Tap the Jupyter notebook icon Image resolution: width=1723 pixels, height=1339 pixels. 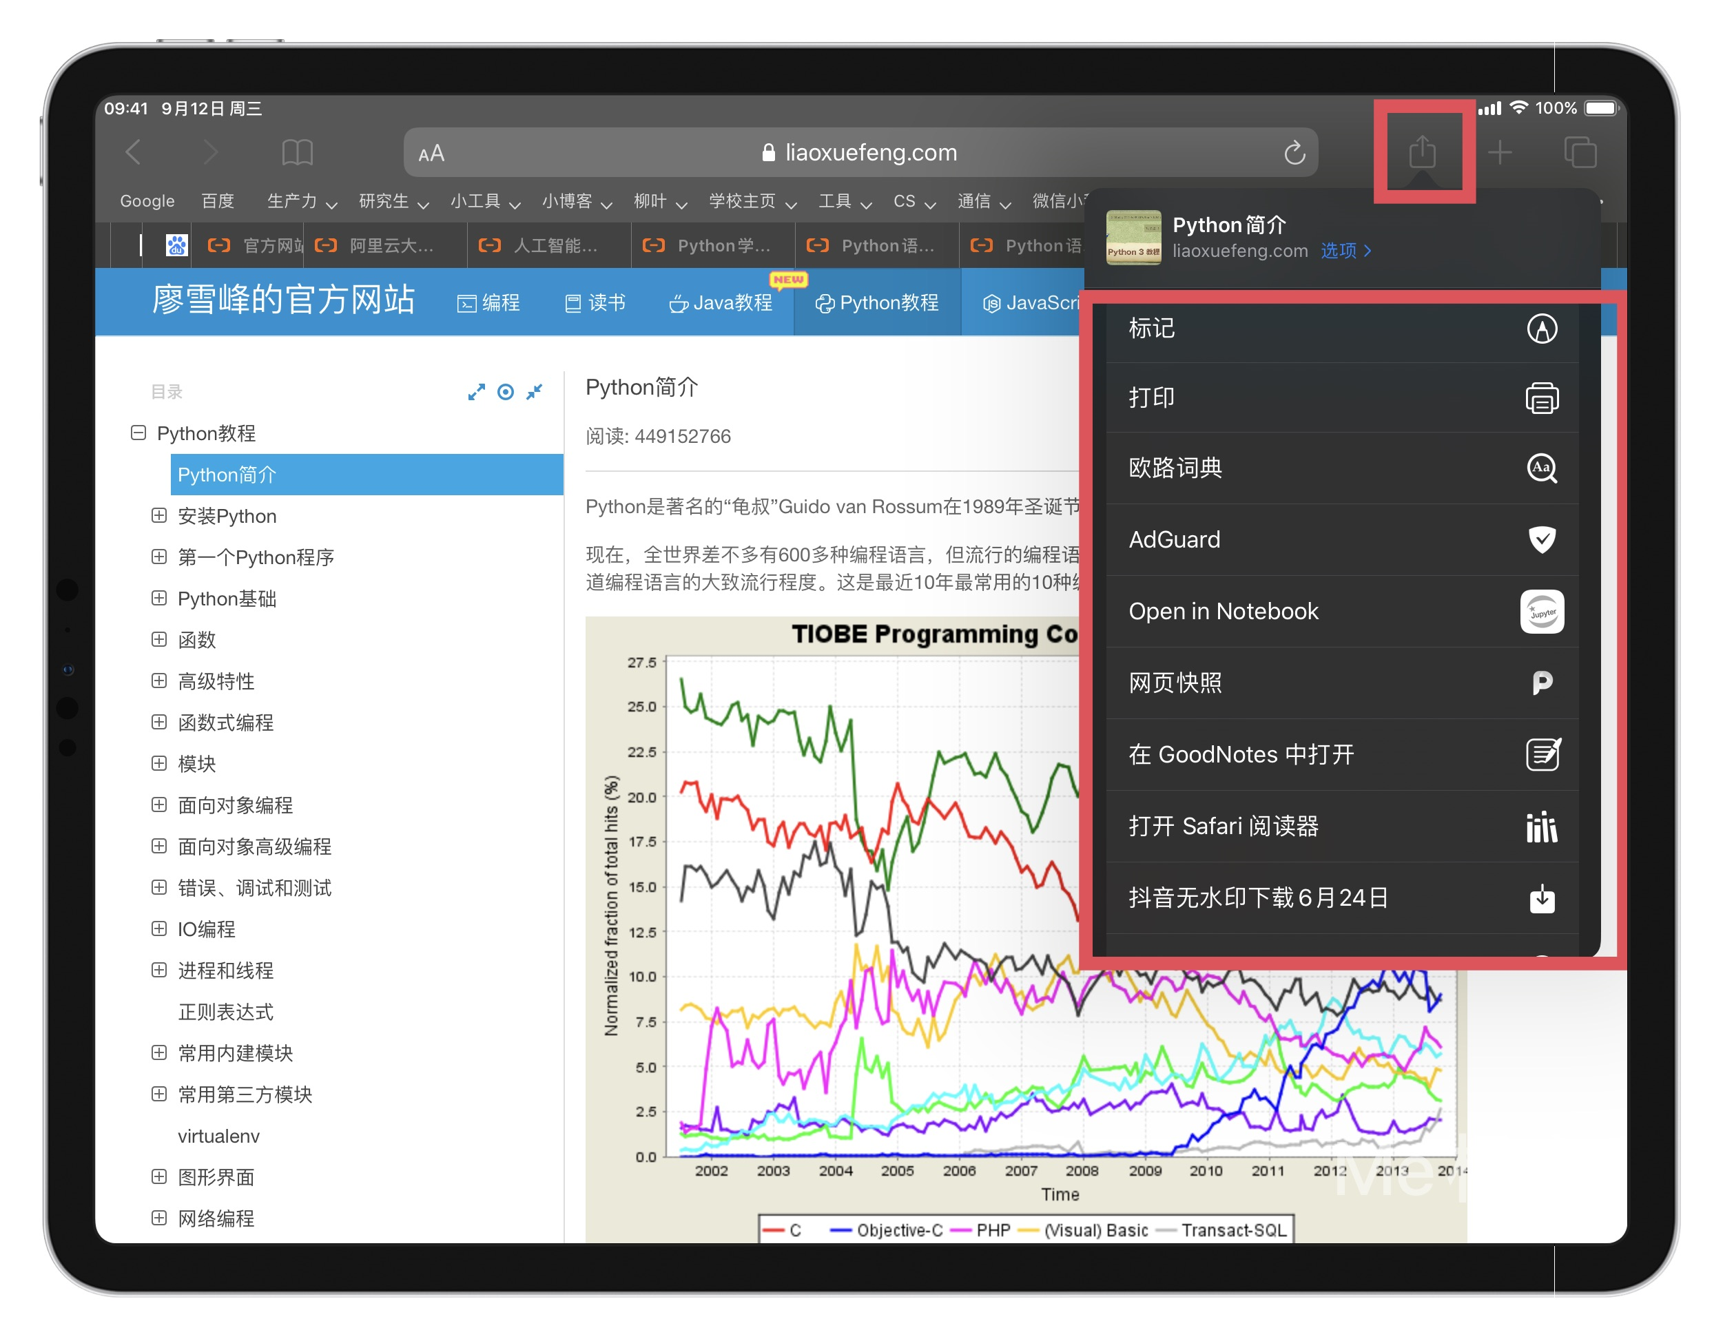(1542, 611)
